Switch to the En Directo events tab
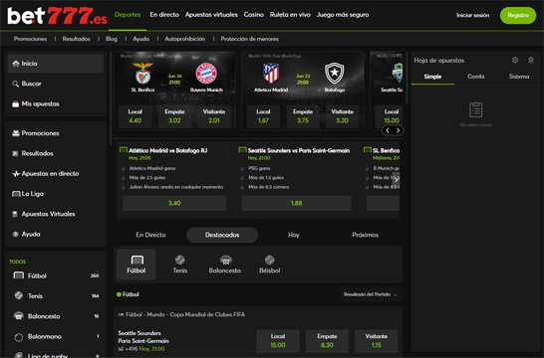Screen dimensions: 544x358 [x=150, y=235]
